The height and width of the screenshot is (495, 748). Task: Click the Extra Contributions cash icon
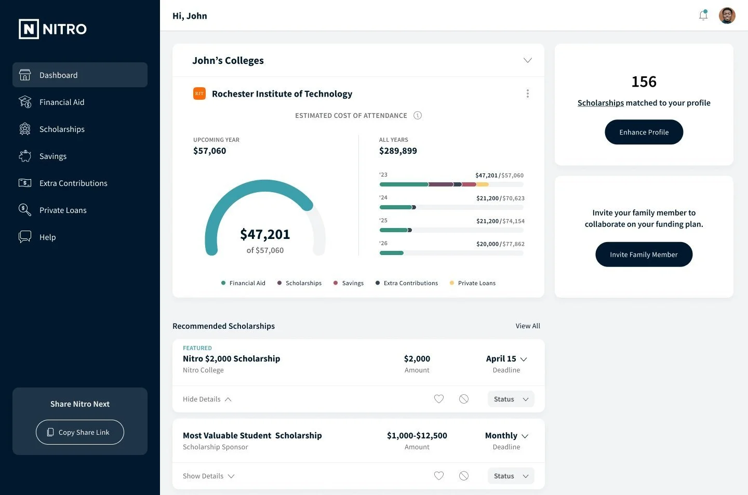tap(25, 183)
